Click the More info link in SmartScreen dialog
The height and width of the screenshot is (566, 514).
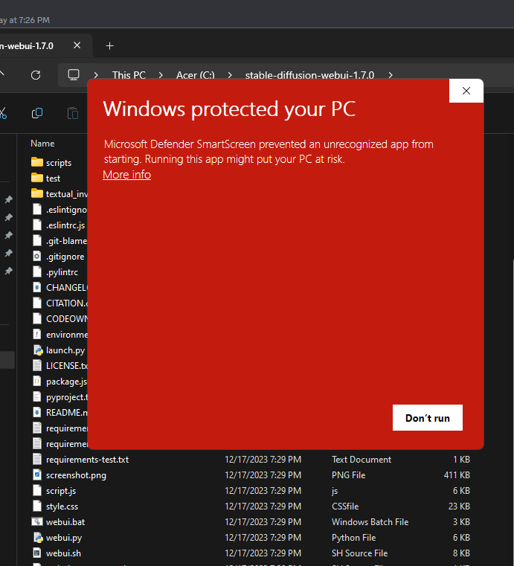click(x=126, y=175)
